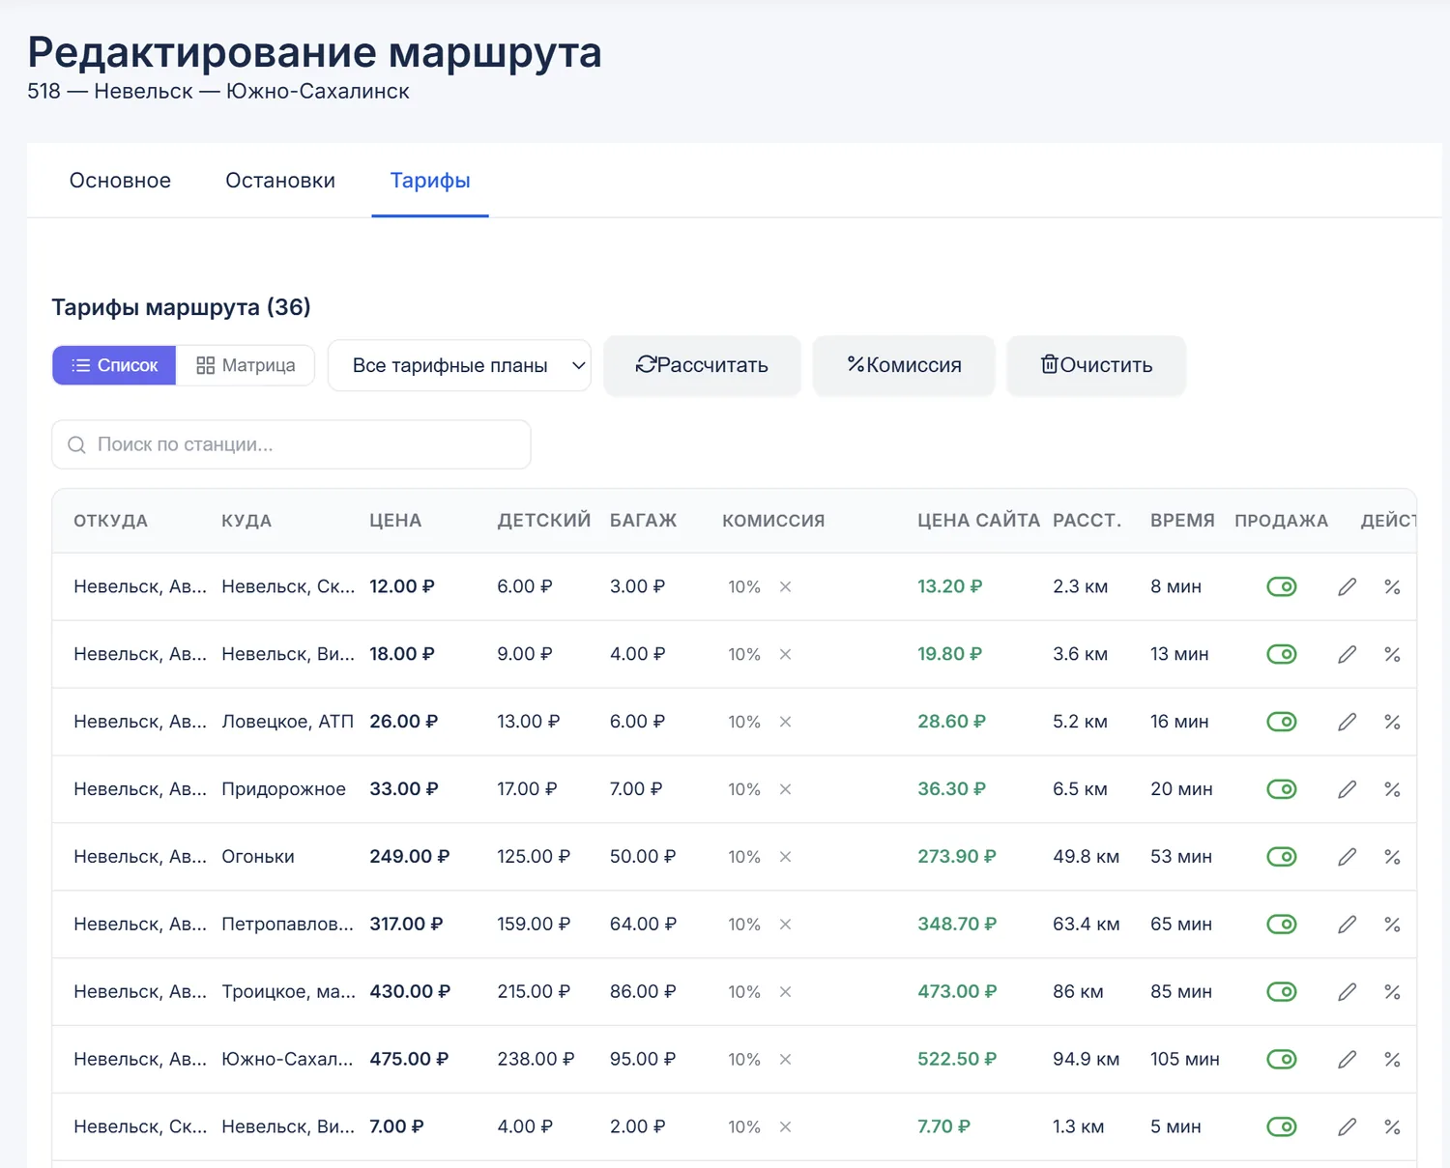Remove 10% commission from 317.00 ₽ row
The width and height of the screenshot is (1450, 1168).
pos(785,925)
